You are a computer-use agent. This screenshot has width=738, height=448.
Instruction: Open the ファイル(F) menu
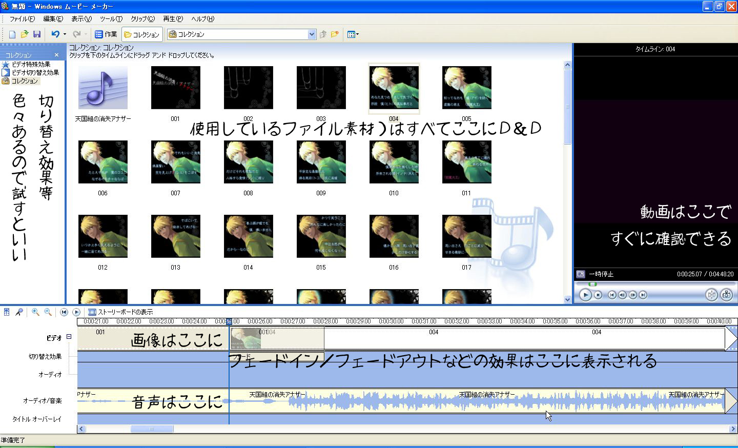(22, 19)
